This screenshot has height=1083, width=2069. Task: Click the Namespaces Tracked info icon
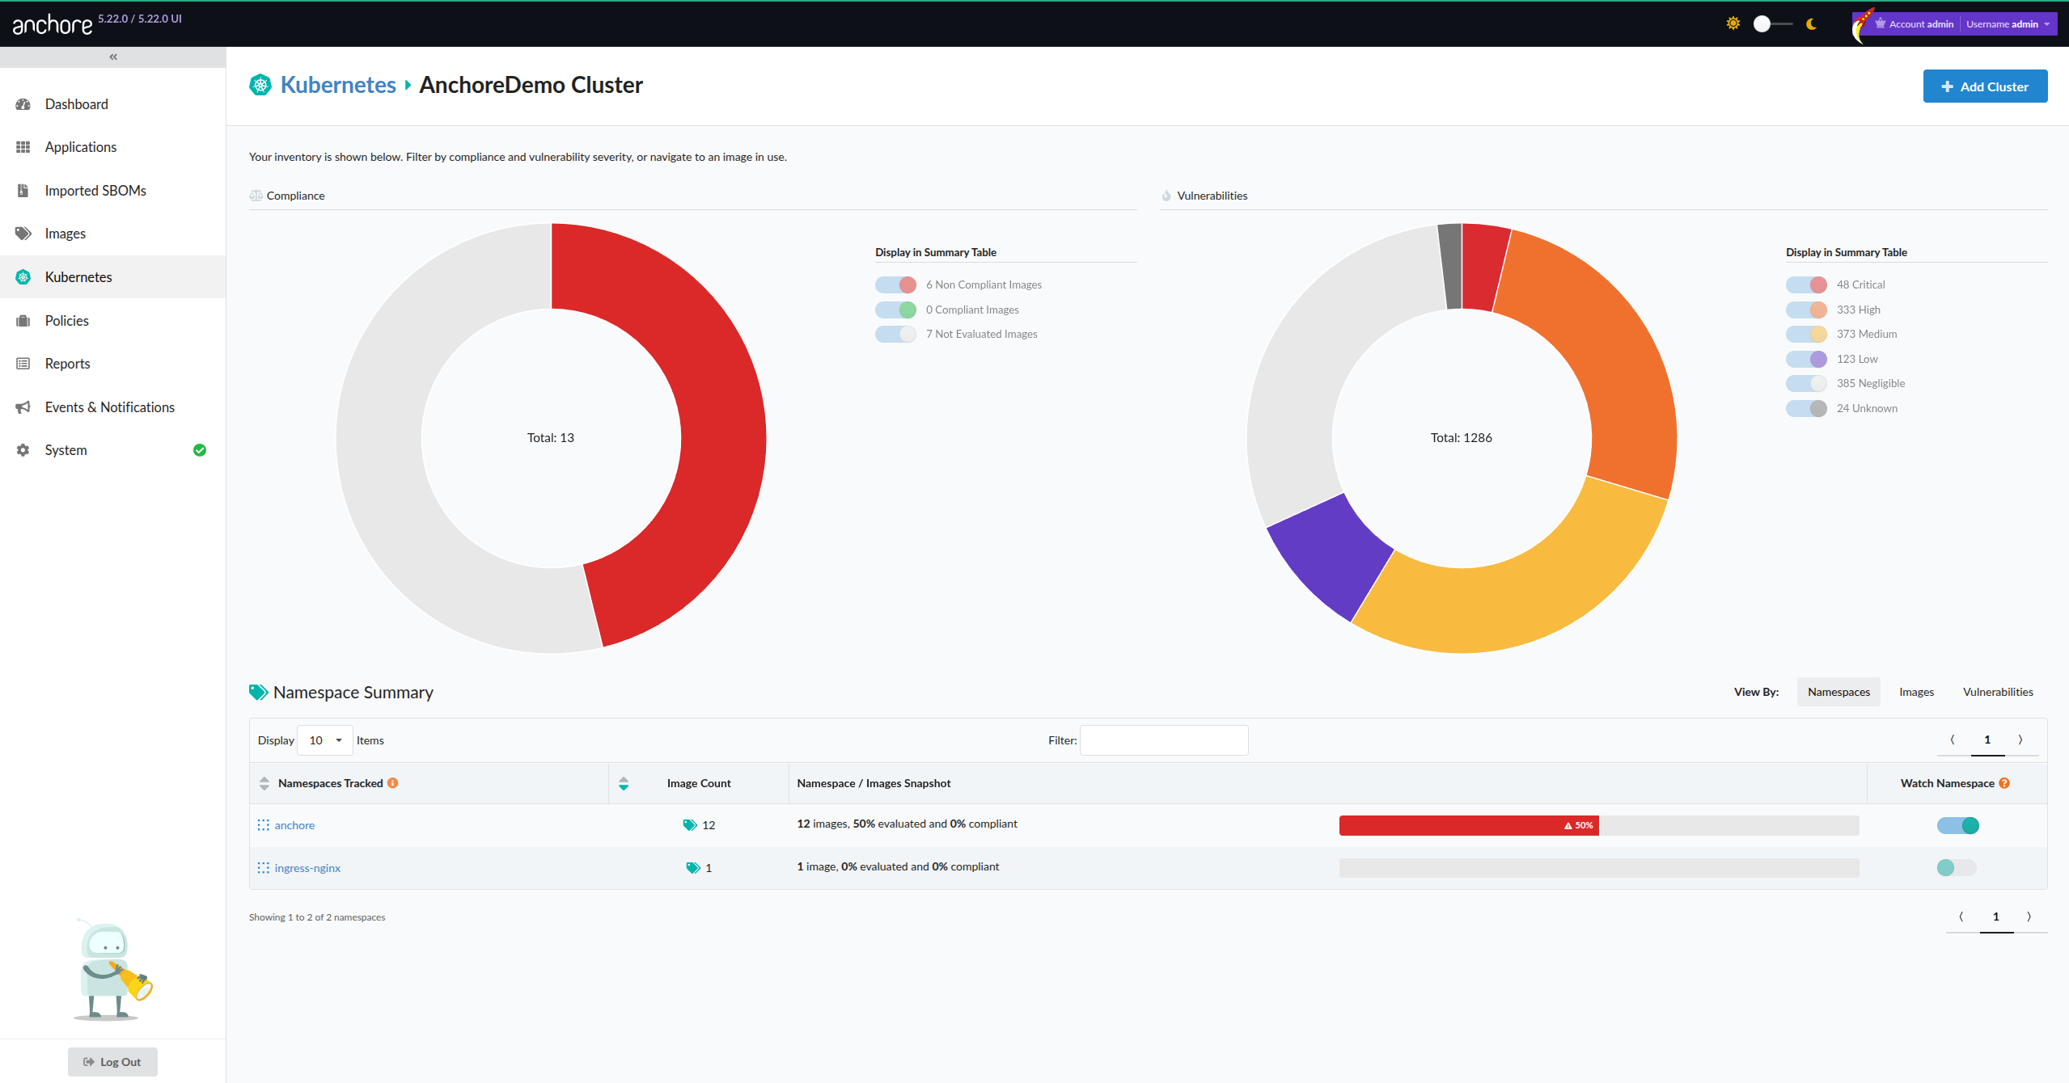pyautogui.click(x=393, y=783)
